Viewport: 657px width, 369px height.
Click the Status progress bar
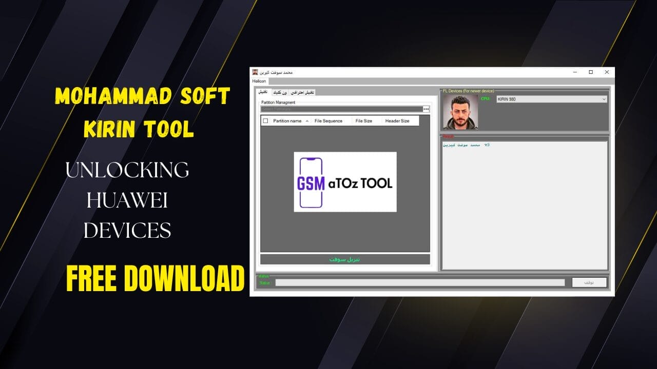pyautogui.click(x=420, y=282)
